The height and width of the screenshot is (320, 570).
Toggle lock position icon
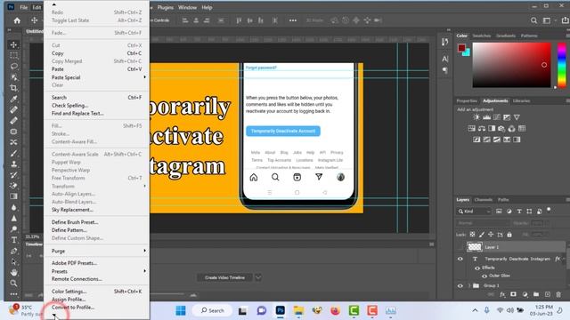[491, 235]
